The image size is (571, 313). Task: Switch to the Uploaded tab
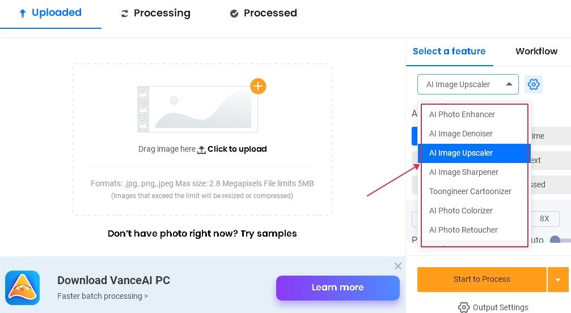click(50, 13)
